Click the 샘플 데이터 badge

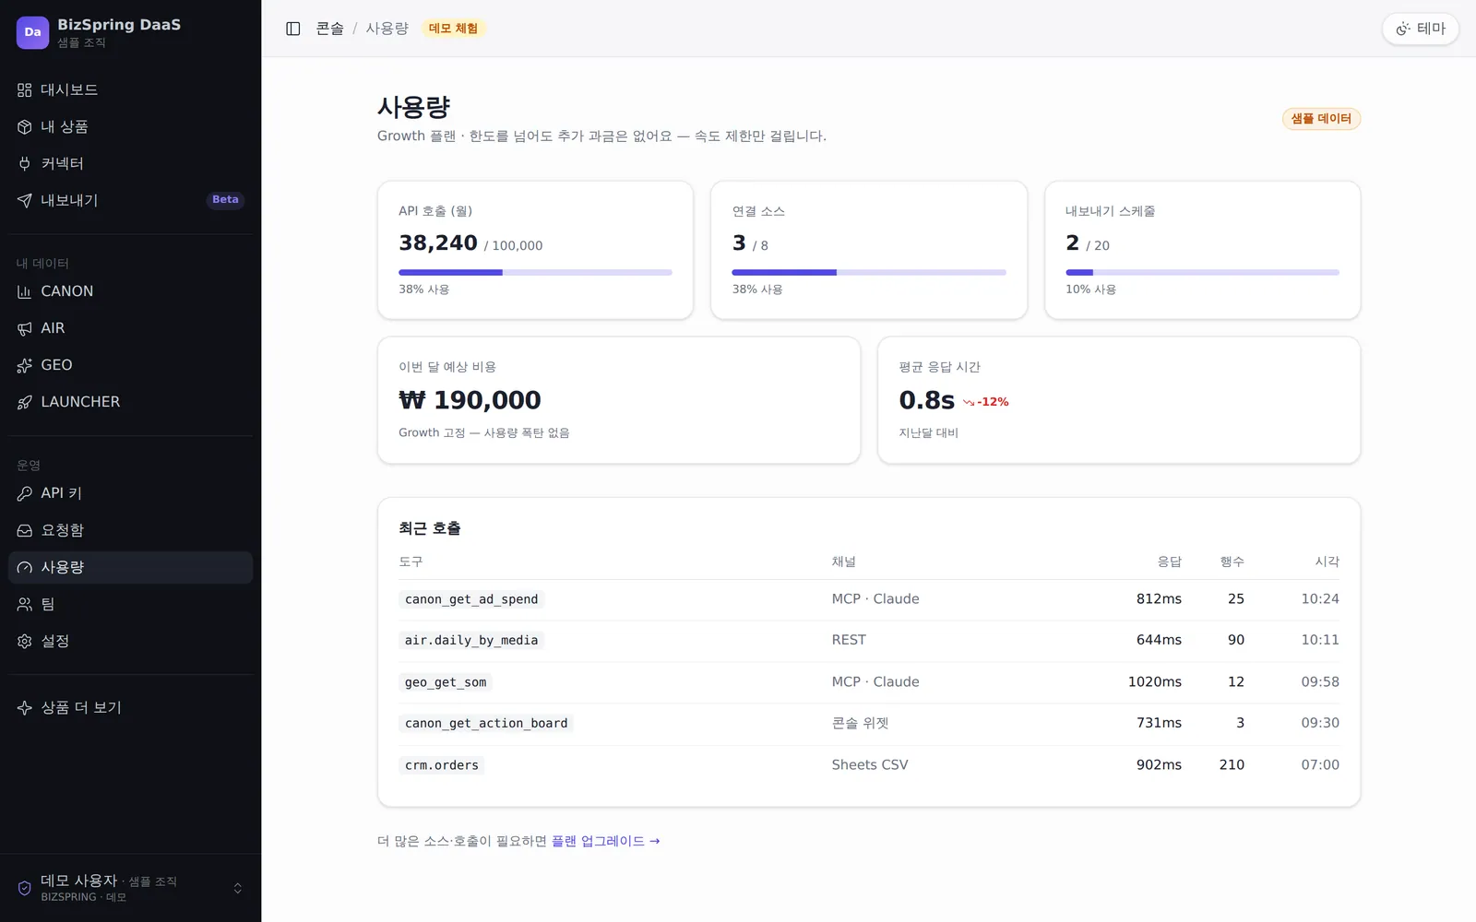click(1321, 119)
